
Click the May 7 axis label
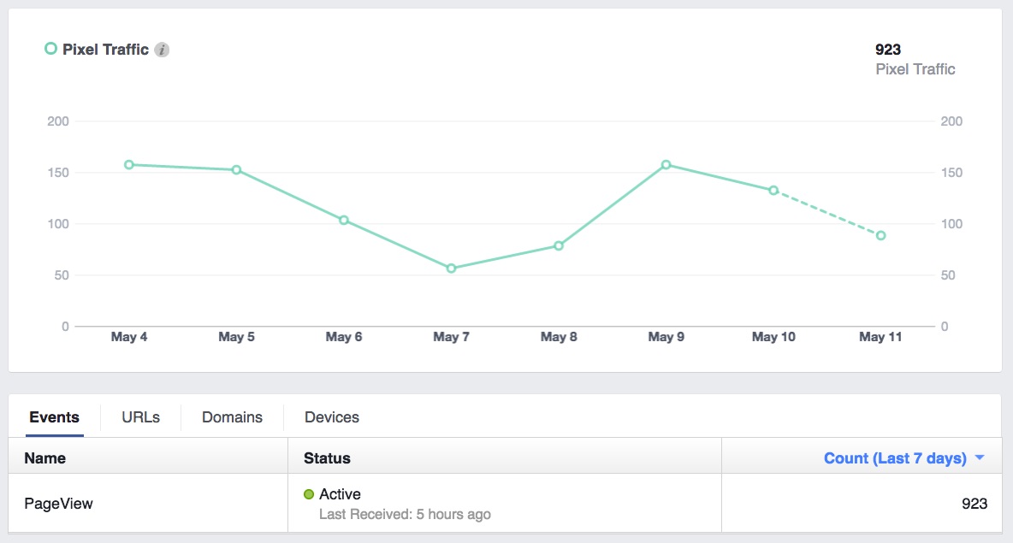pyautogui.click(x=451, y=336)
